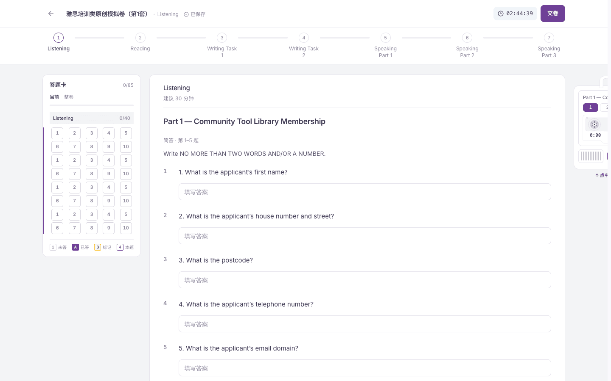Click the cassette reel icon in the audio player

click(594, 124)
